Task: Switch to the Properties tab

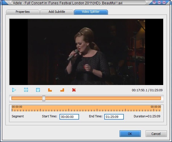Action: [23, 12]
